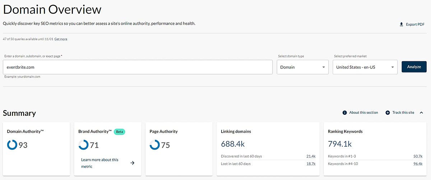
Task: Open the preferred market dropdown
Action: [x=365, y=67]
